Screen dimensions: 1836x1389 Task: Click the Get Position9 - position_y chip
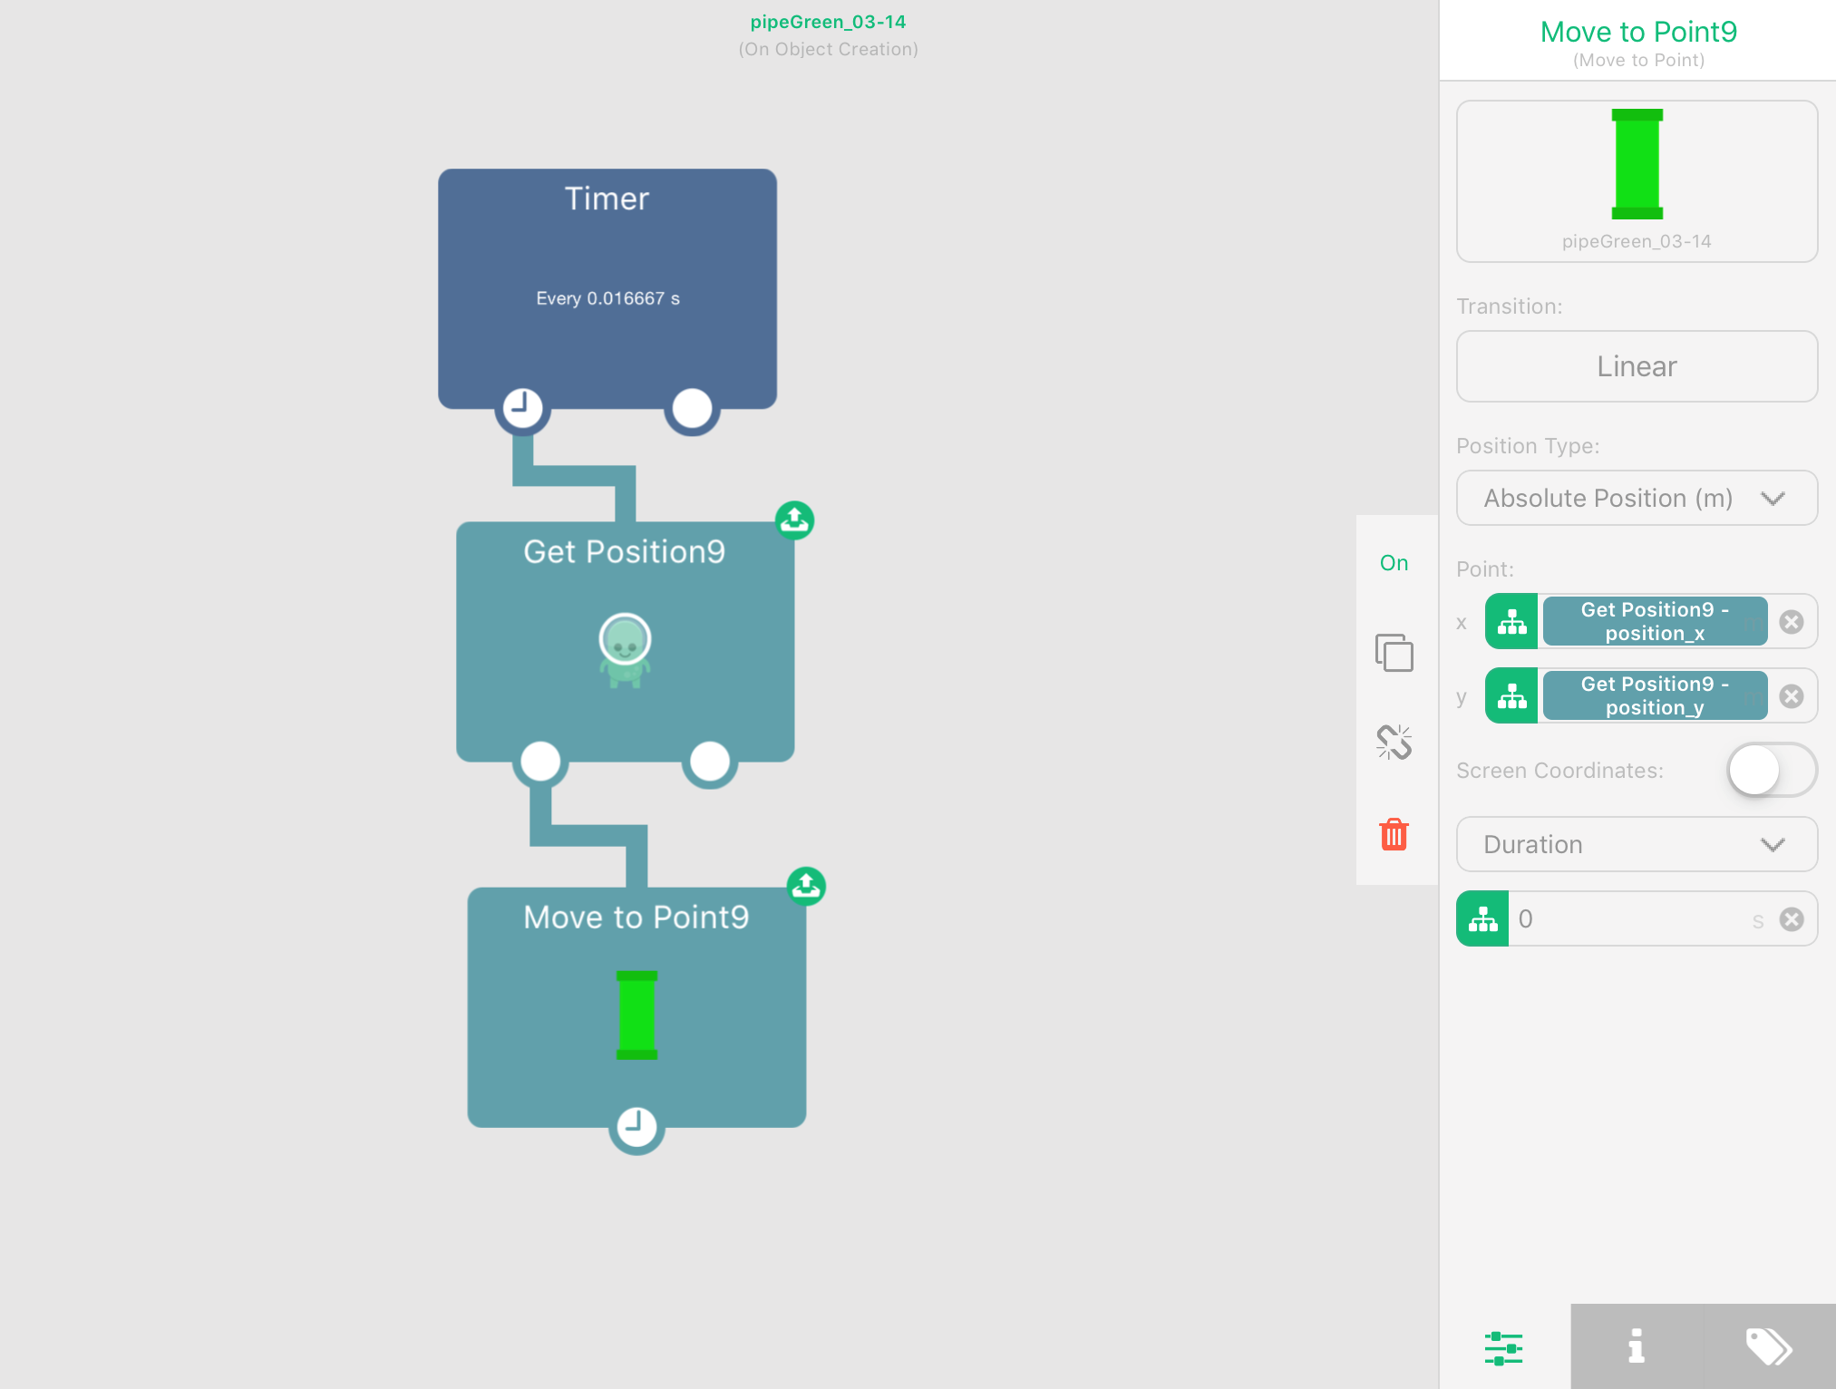click(x=1655, y=696)
